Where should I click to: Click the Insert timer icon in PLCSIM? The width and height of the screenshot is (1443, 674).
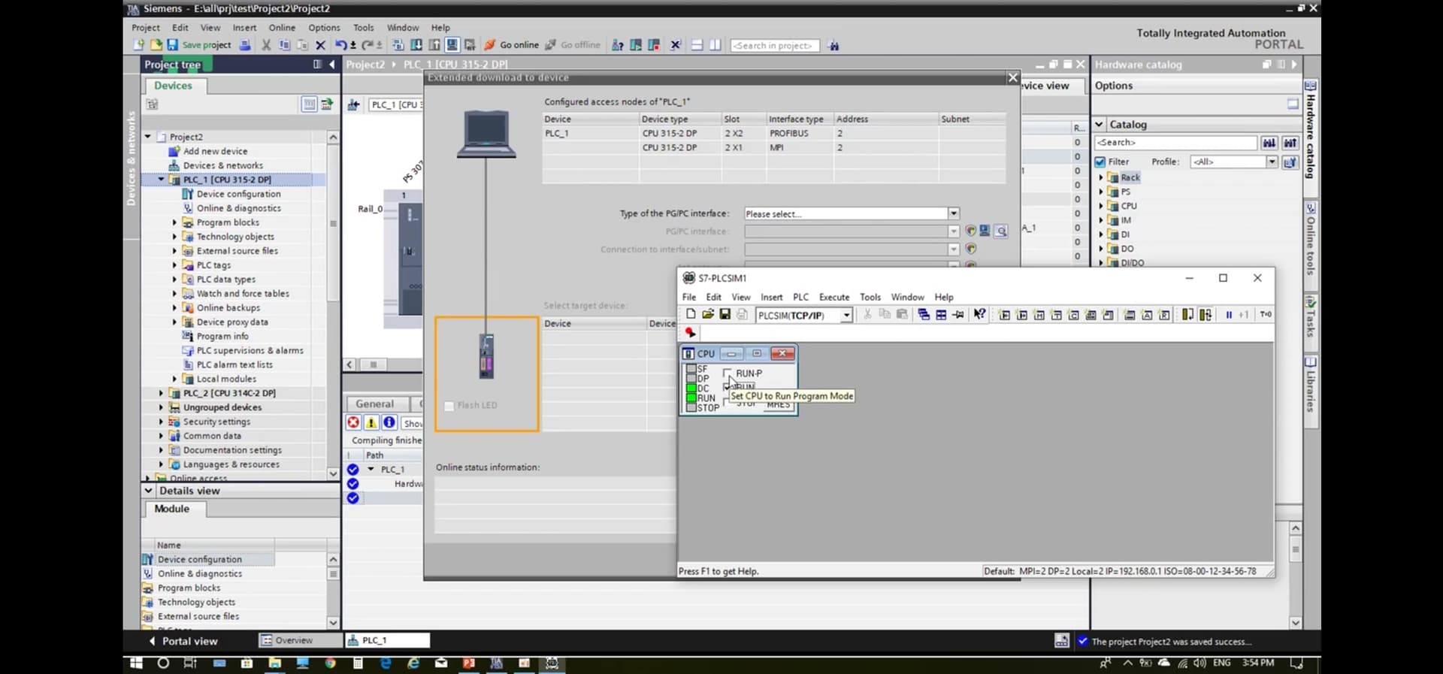[1057, 315]
